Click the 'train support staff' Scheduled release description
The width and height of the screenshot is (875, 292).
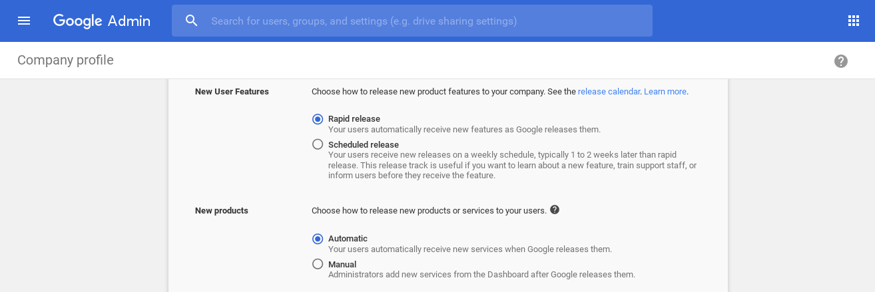[513, 165]
